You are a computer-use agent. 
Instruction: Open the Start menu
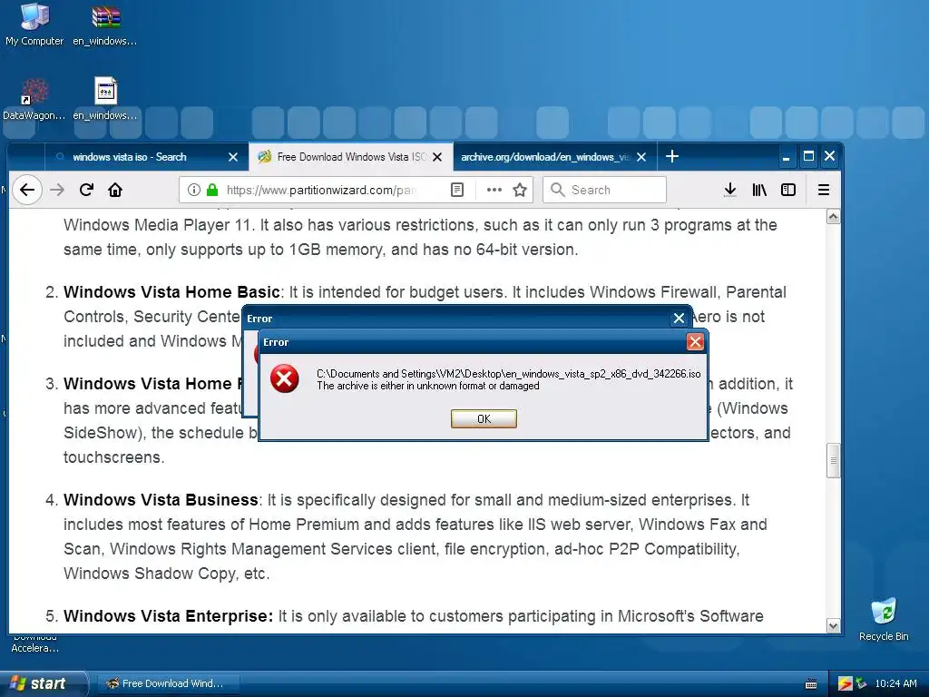(x=43, y=683)
